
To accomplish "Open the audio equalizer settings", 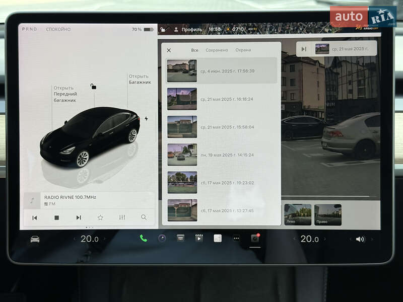I will 122,218.
